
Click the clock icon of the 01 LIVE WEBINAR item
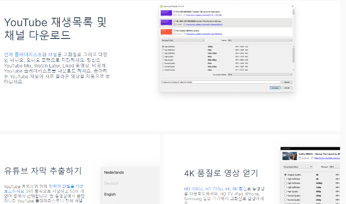click(x=174, y=15)
